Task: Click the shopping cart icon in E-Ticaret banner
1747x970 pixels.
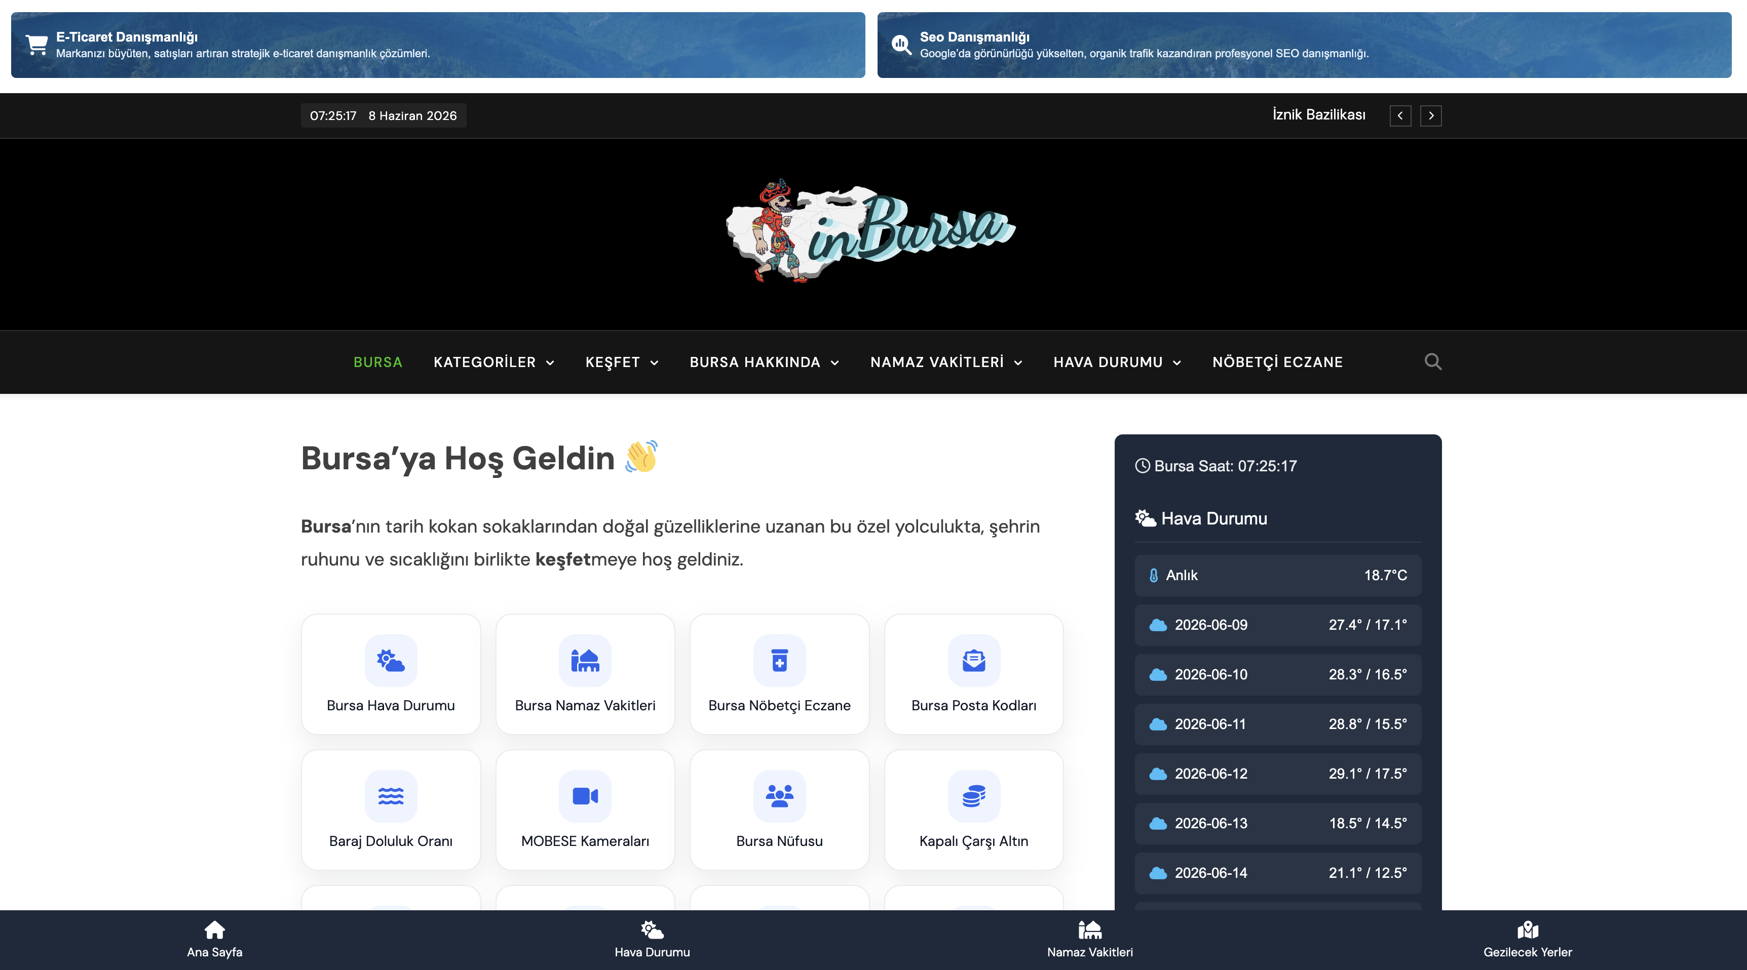Action: click(36, 45)
